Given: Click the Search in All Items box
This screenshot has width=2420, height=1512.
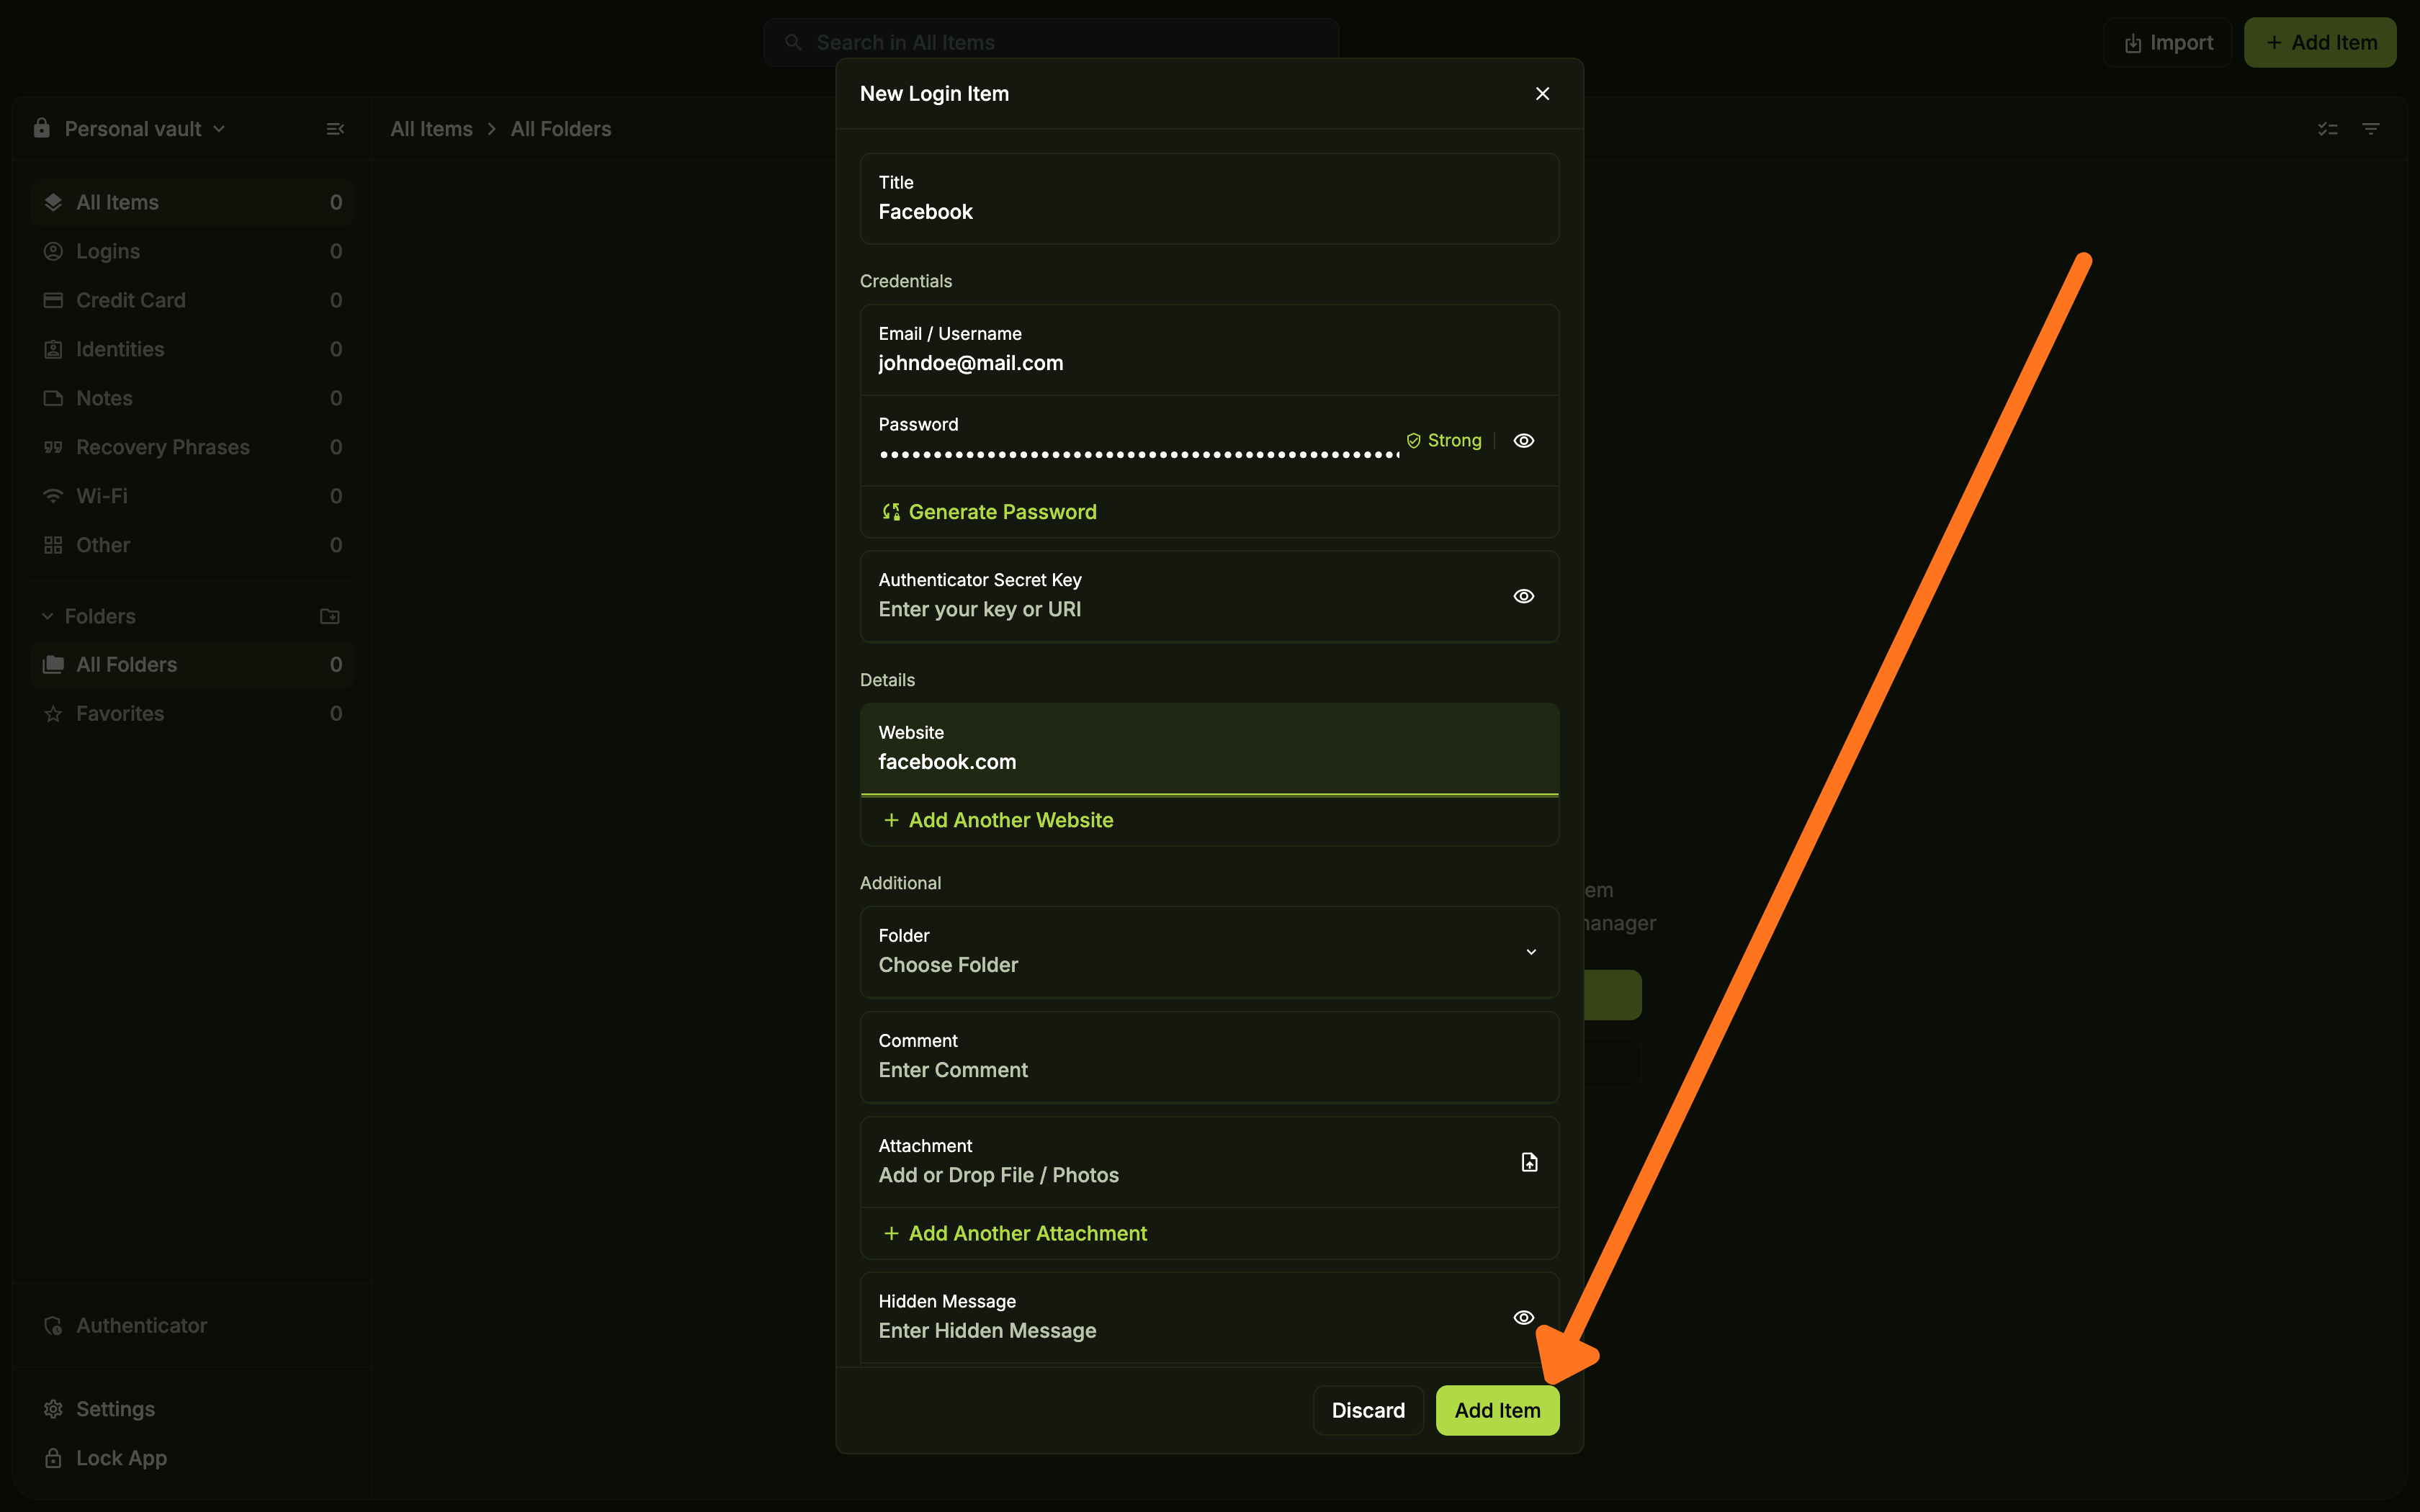Looking at the screenshot, I should pos(1051,43).
